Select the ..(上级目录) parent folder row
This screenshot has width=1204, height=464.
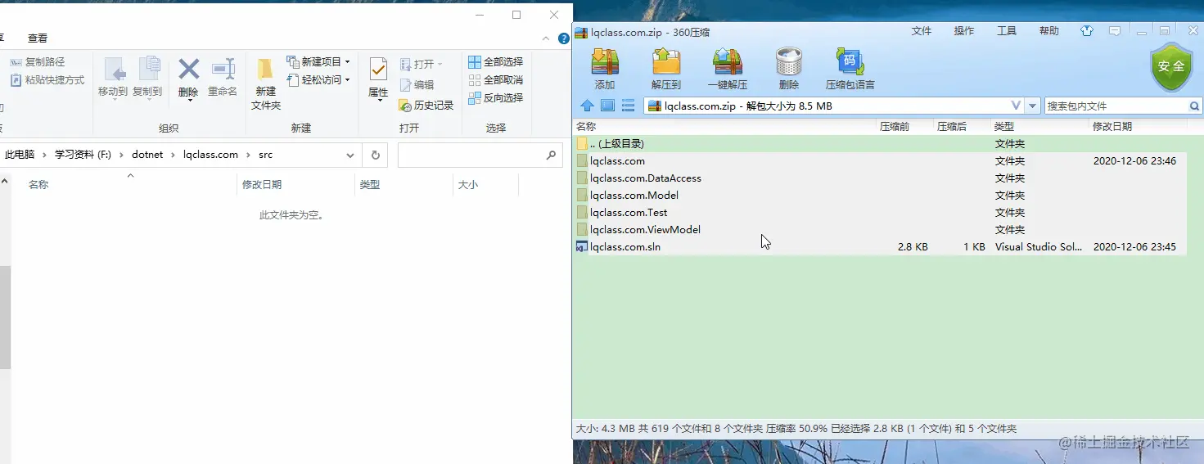point(880,144)
